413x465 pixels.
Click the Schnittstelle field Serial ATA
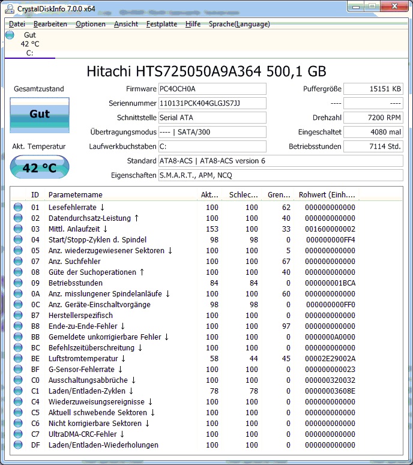pos(212,118)
